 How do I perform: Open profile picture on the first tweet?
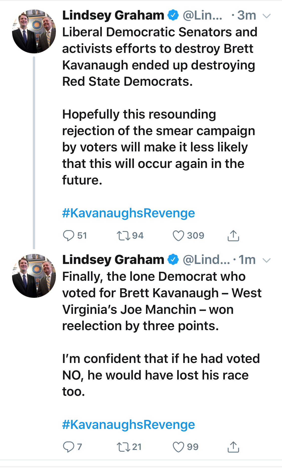34,31
